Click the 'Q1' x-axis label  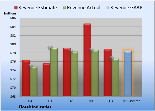50,101
